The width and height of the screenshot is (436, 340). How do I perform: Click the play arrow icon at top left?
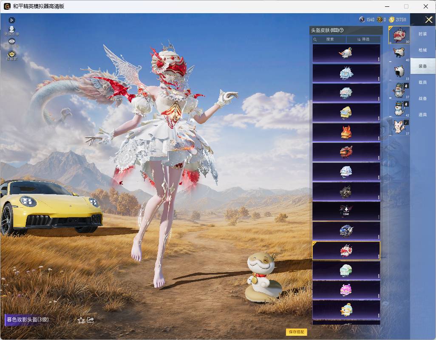[x=11, y=20]
